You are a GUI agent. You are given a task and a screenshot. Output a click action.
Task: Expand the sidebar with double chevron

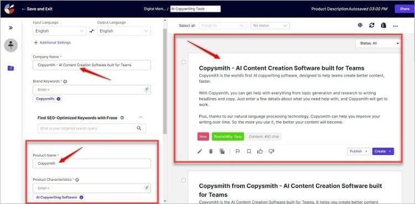[11, 28]
